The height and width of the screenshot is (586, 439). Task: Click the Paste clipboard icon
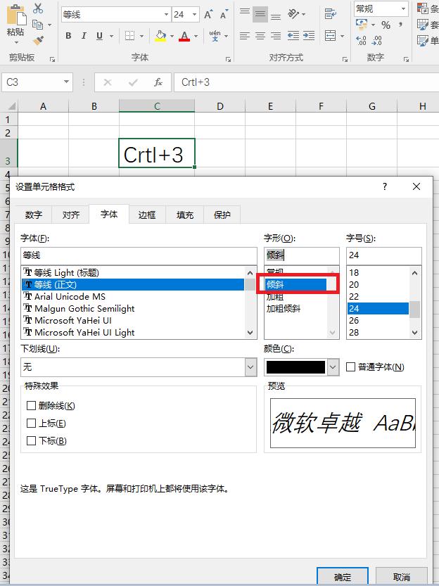tap(16, 15)
